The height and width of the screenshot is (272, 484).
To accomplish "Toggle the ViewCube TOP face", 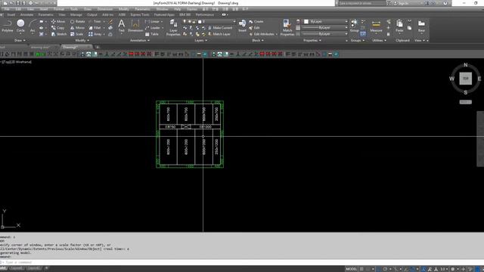I will click(x=466, y=79).
